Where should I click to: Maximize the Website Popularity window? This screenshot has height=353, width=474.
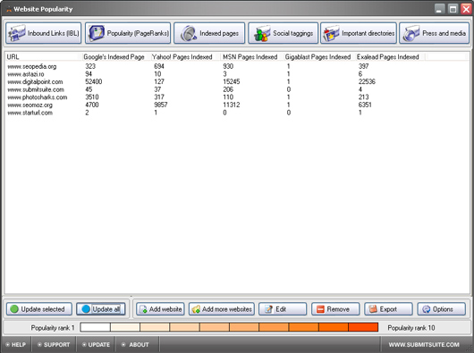[453, 9]
